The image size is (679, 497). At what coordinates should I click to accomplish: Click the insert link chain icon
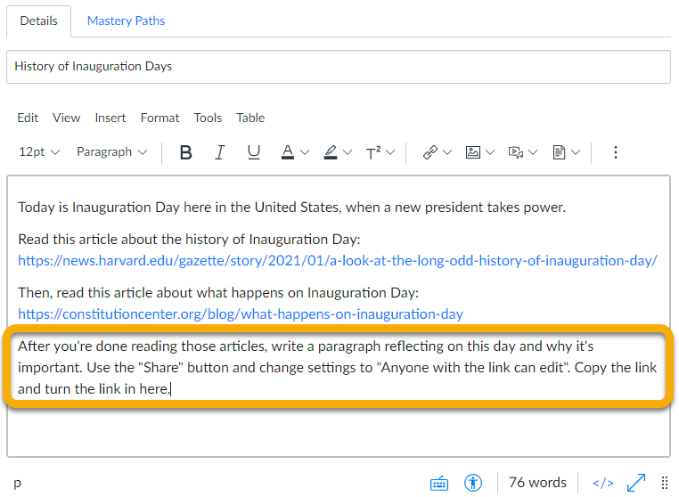coord(430,152)
